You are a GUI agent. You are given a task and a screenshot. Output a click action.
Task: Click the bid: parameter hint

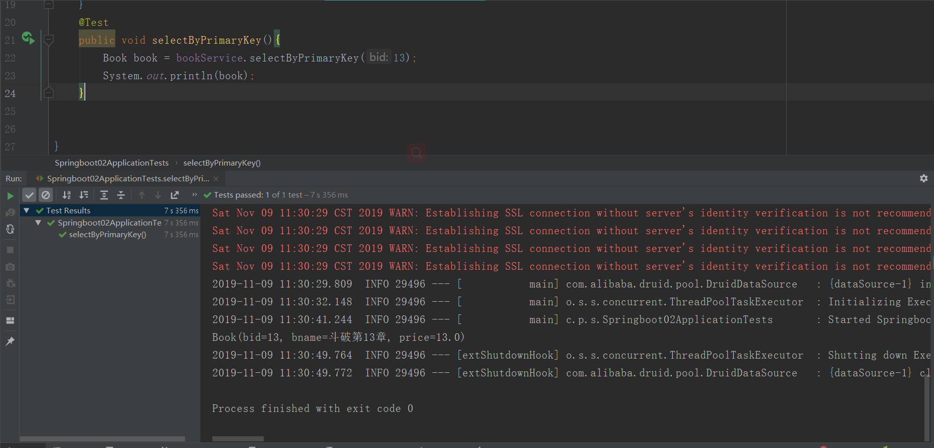click(x=379, y=57)
